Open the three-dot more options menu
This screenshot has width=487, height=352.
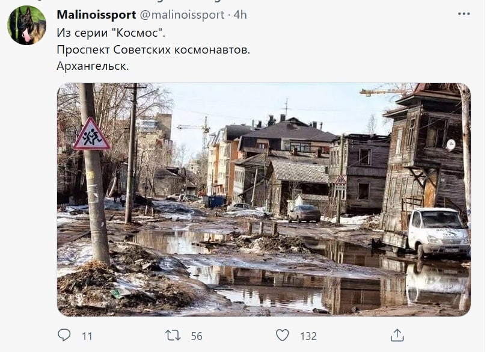464,14
